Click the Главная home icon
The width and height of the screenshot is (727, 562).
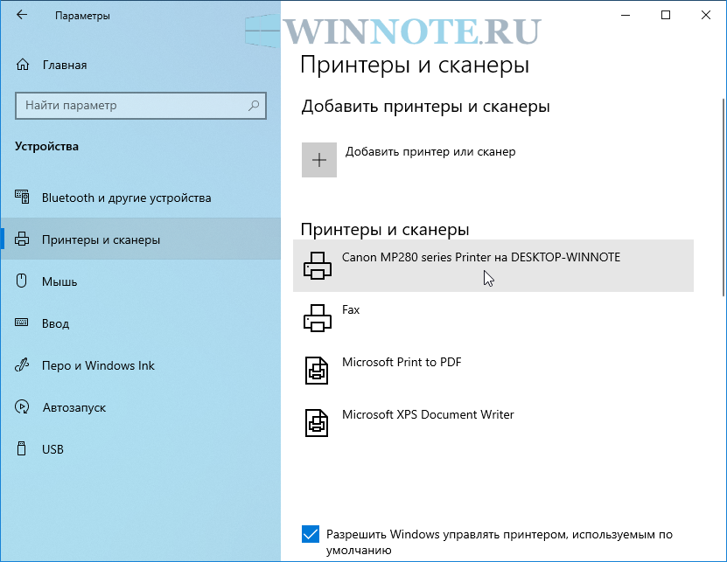pyautogui.click(x=23, y=65)
